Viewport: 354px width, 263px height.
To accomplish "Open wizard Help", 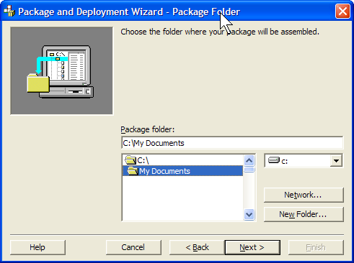I will [37, 247].
